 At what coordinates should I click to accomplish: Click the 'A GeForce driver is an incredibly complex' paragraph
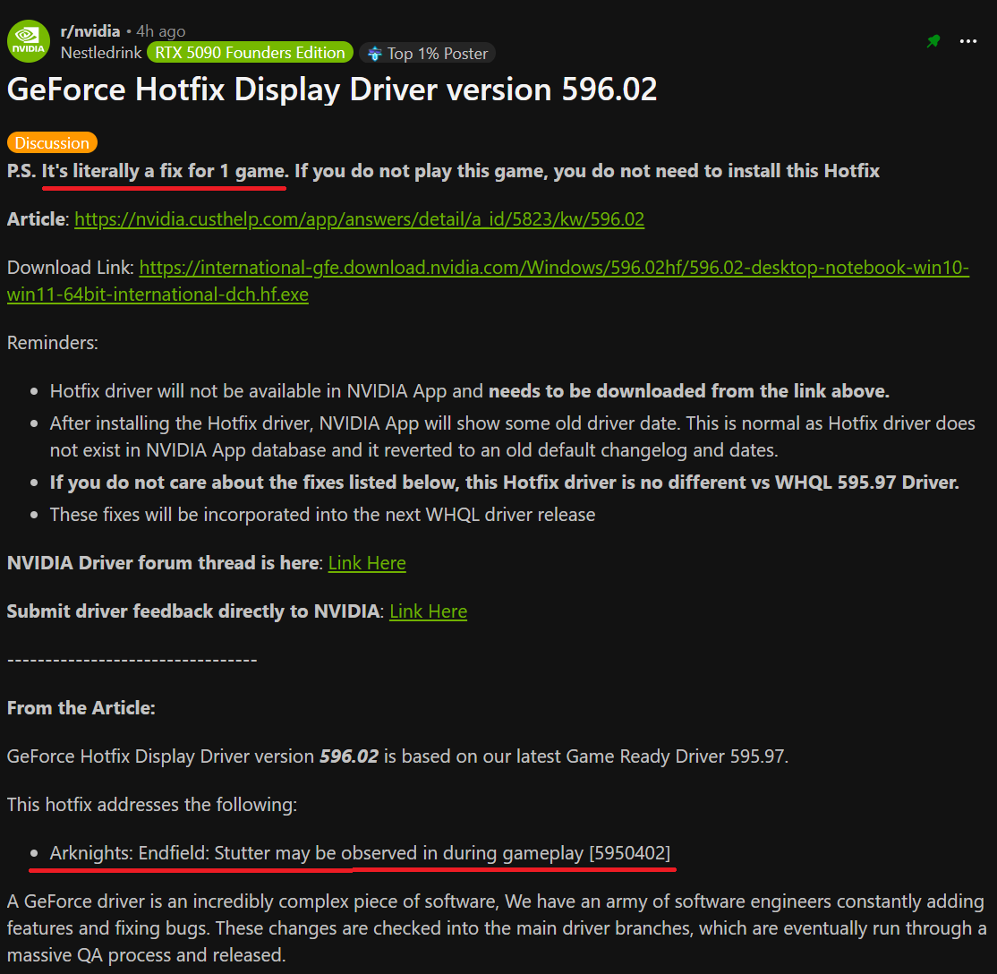pos(497,928)
